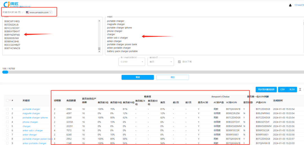This screenshot has height=145, width=304.
Task: Click the 关键词判断 breadcrumb label
Action: point(12,12)
